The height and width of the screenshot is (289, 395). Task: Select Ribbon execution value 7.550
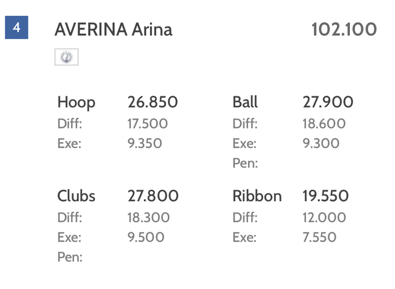320,237
